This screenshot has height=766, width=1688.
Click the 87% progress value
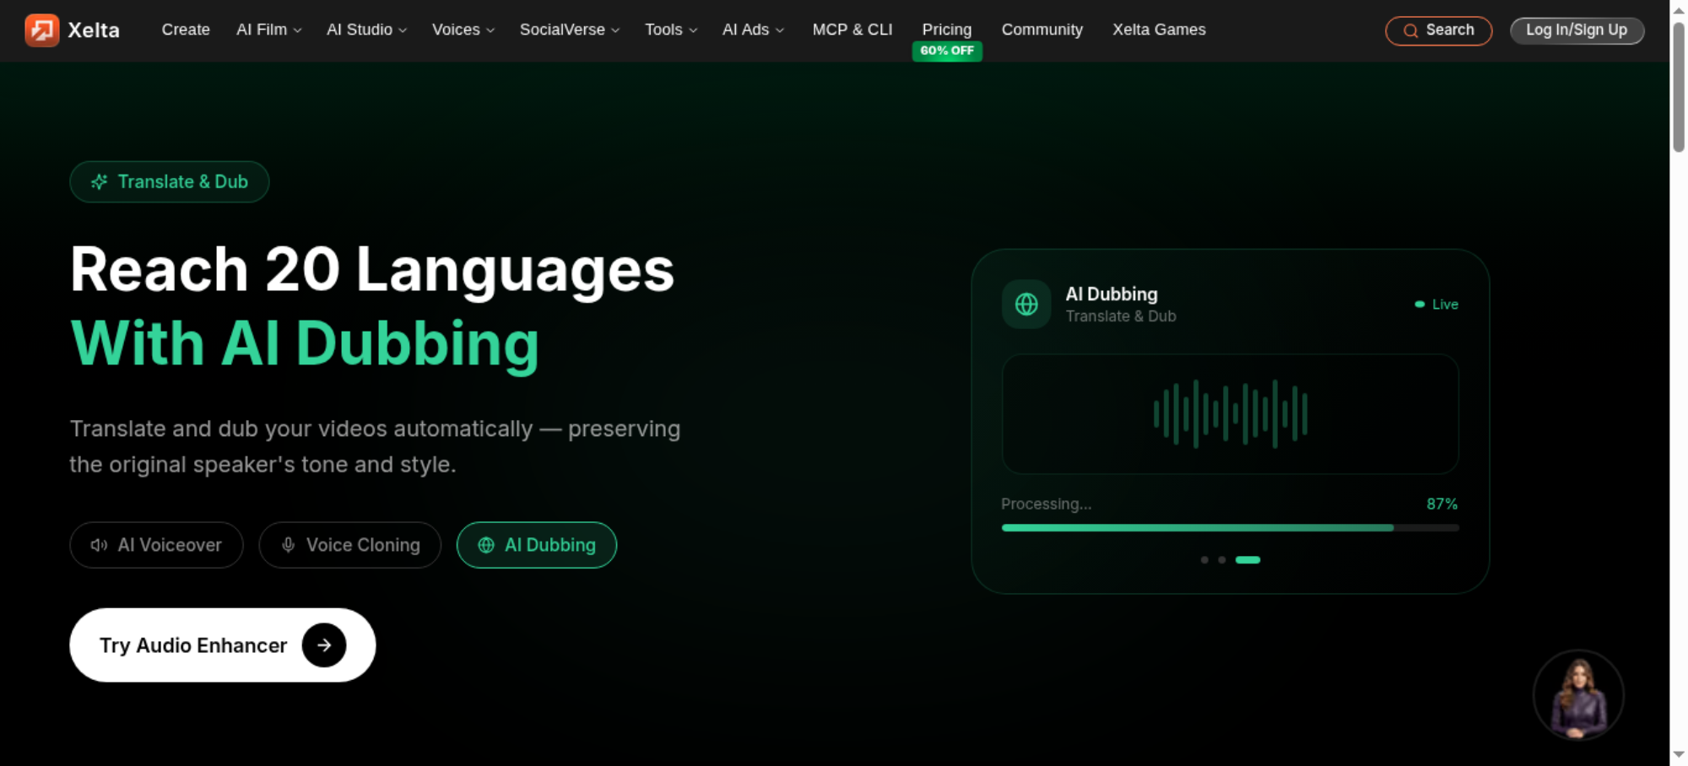click(1442, 504)
